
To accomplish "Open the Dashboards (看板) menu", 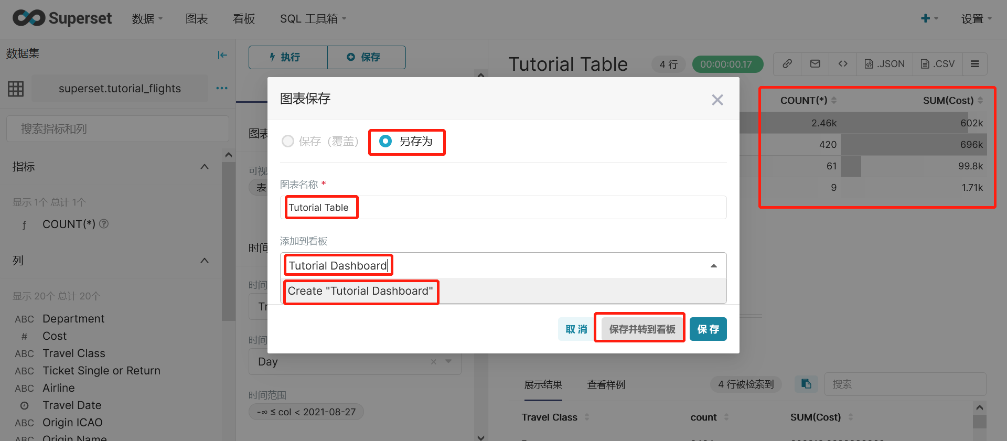I will [x=244, y=19].
